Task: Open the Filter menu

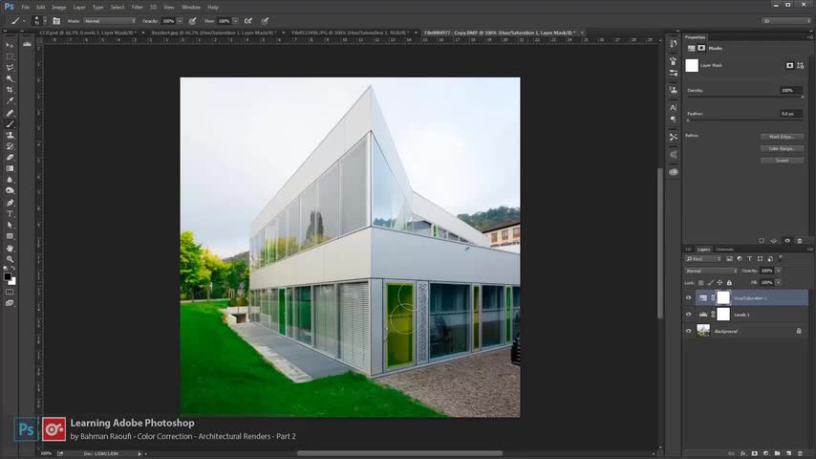Action: (137, 8)
